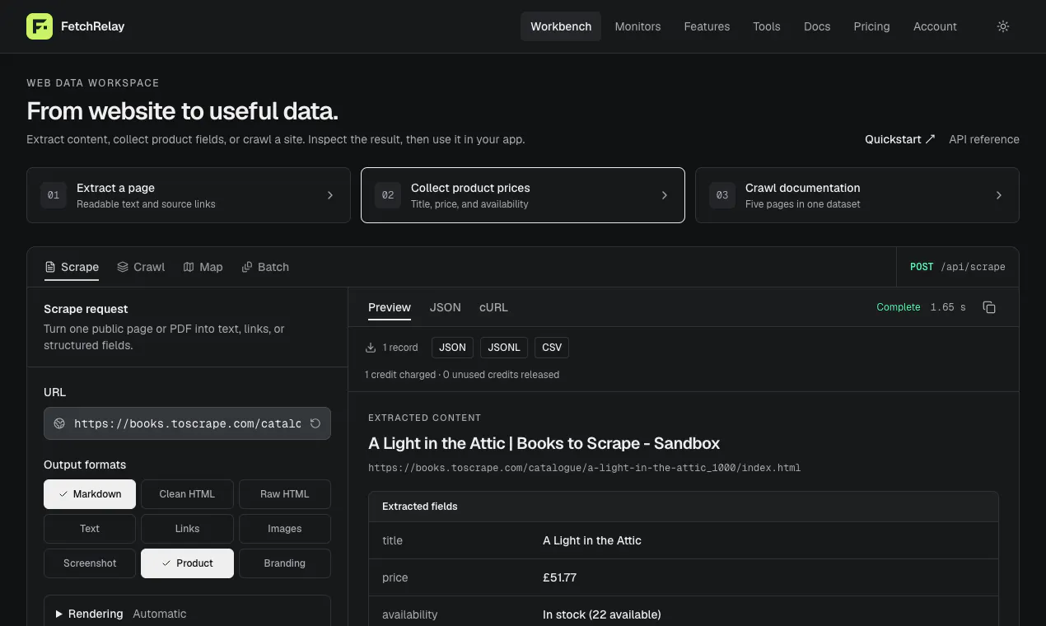Screen dimensions: 1046x626
Task: Click the copy result icon
Action: 989,307
